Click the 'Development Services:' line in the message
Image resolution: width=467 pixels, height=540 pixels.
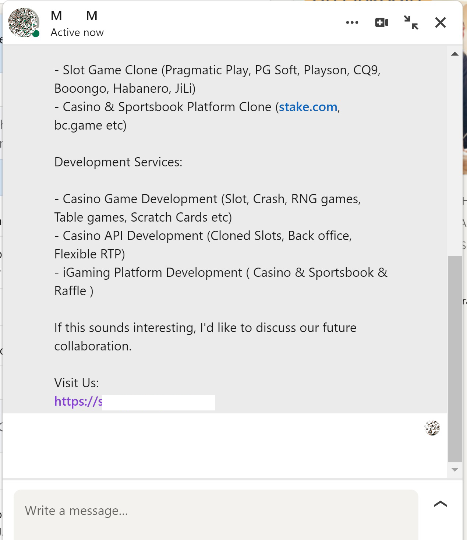[118, 162]
